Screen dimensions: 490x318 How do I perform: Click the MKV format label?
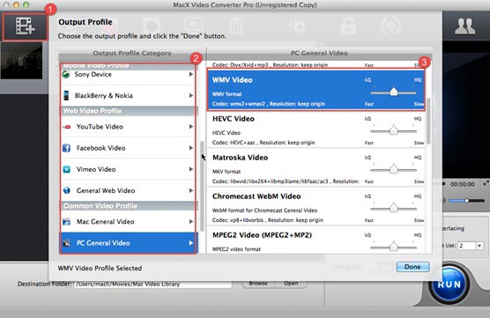pos(226,172)
